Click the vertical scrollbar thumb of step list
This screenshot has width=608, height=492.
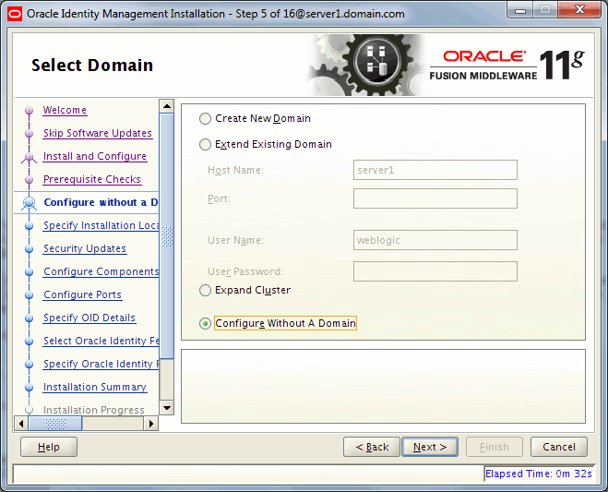click(167, 236)
